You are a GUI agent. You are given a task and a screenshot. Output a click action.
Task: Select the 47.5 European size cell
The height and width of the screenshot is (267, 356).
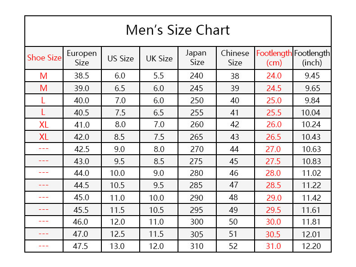82,246
